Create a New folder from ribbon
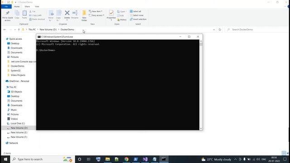This screenshot has height=163, width=290. (x=84, y=16)
